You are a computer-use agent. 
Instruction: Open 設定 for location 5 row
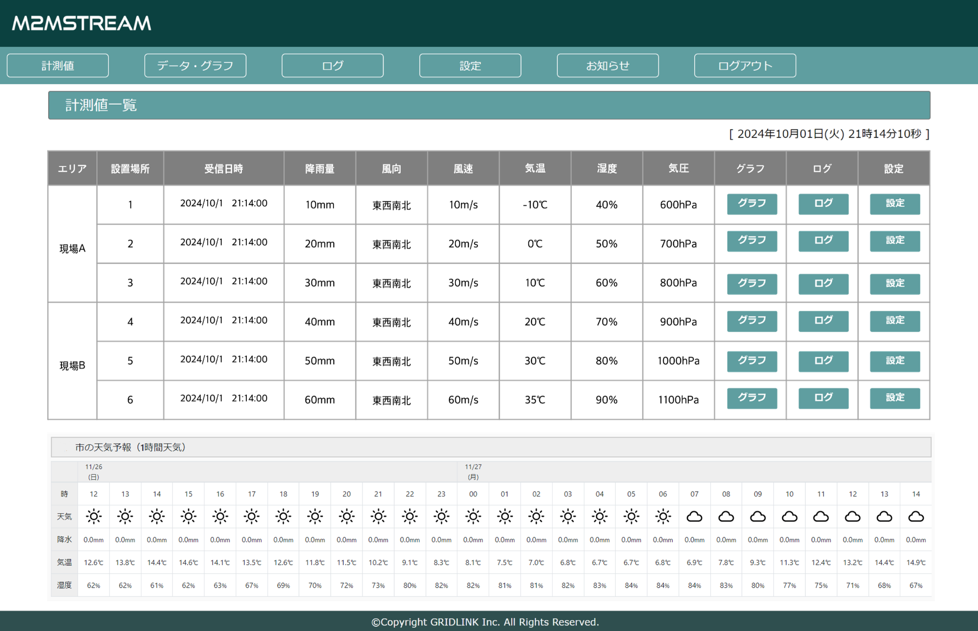895,361
